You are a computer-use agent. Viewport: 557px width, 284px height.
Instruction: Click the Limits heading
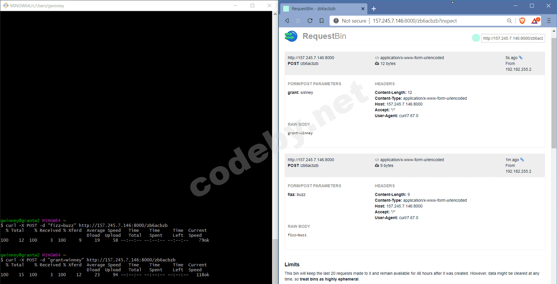click(292, 265)
